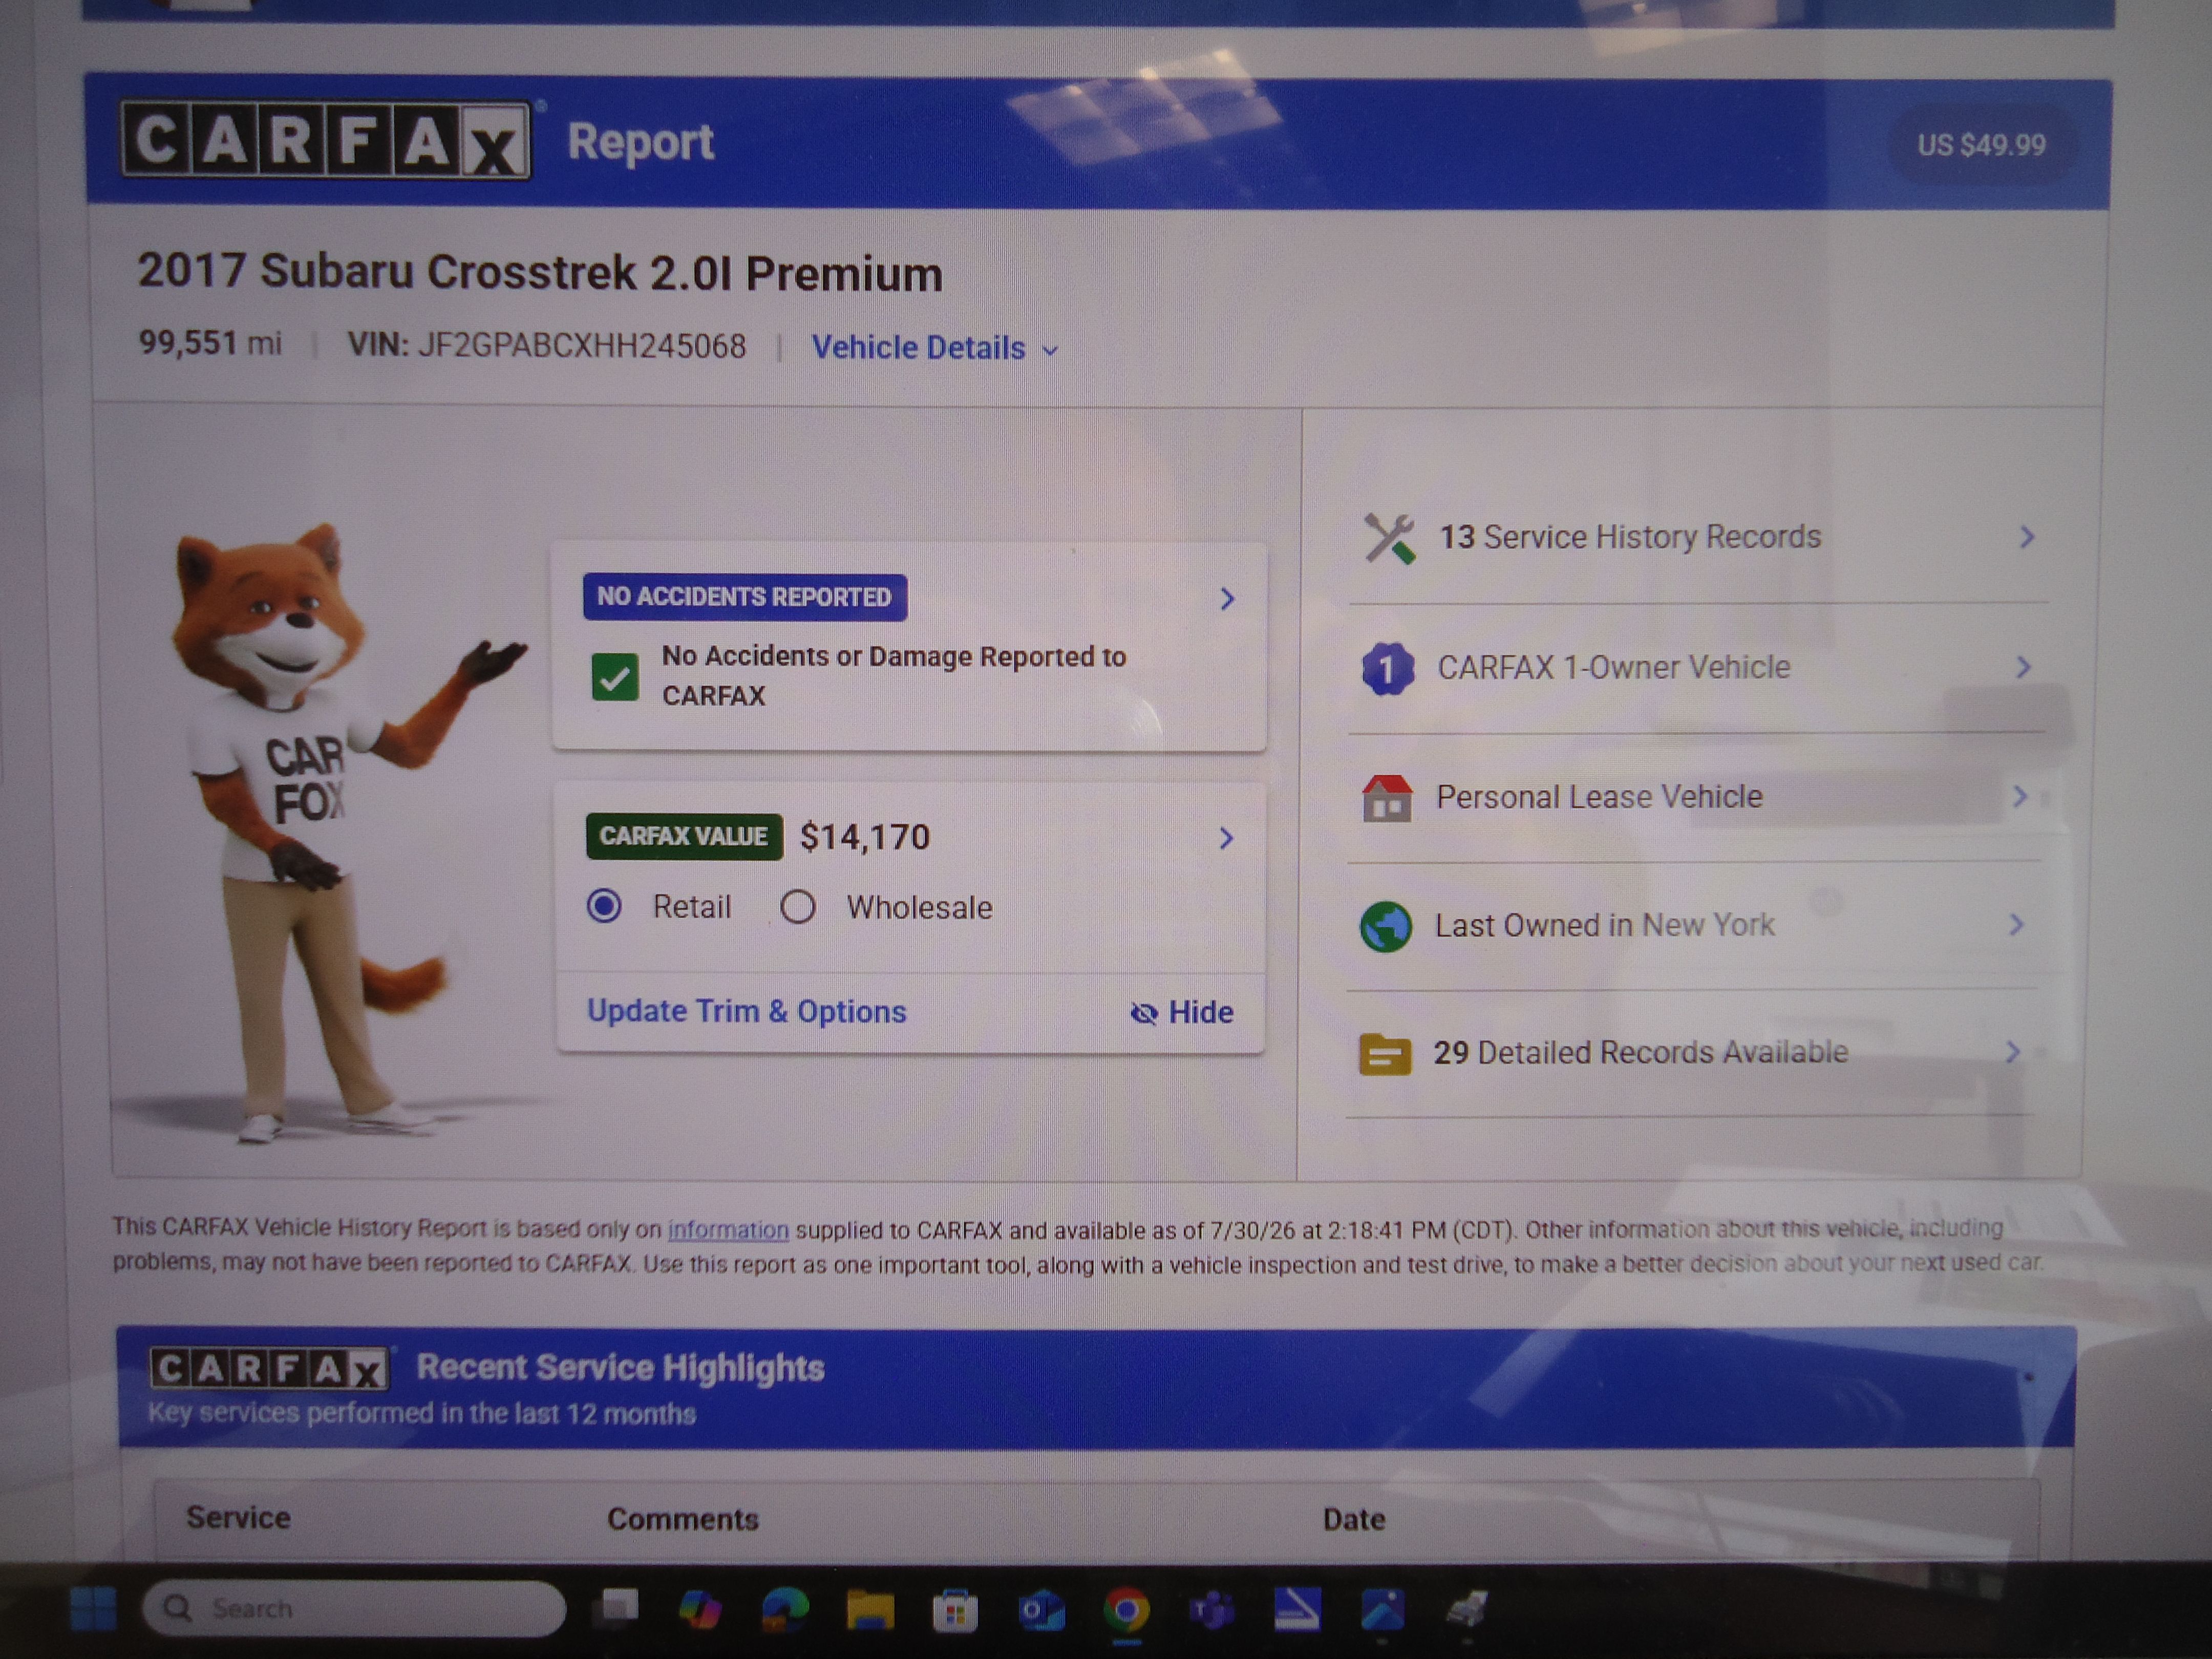Image resolution: width=2212 pixels, height=1659 pixels.
Task: Click the 'Service' column header
Action: click(238, 1517)
